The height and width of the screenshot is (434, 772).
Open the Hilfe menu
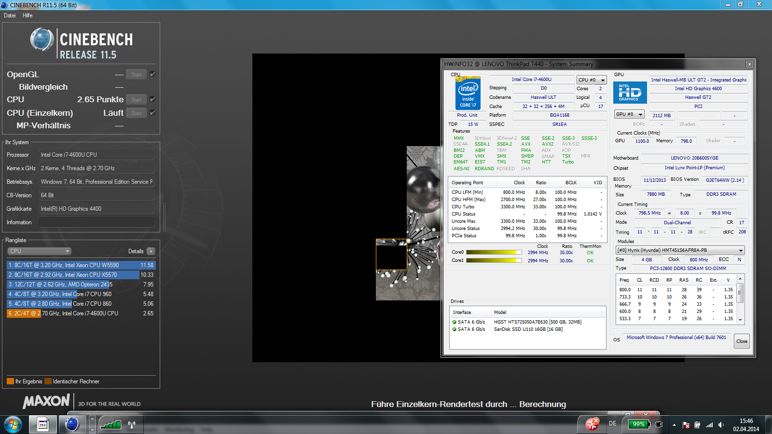28,15
